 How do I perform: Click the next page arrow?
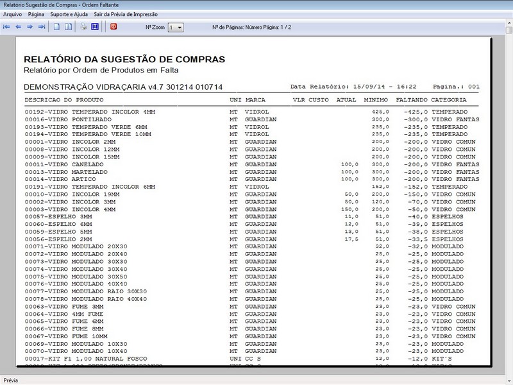click(30, 27)
